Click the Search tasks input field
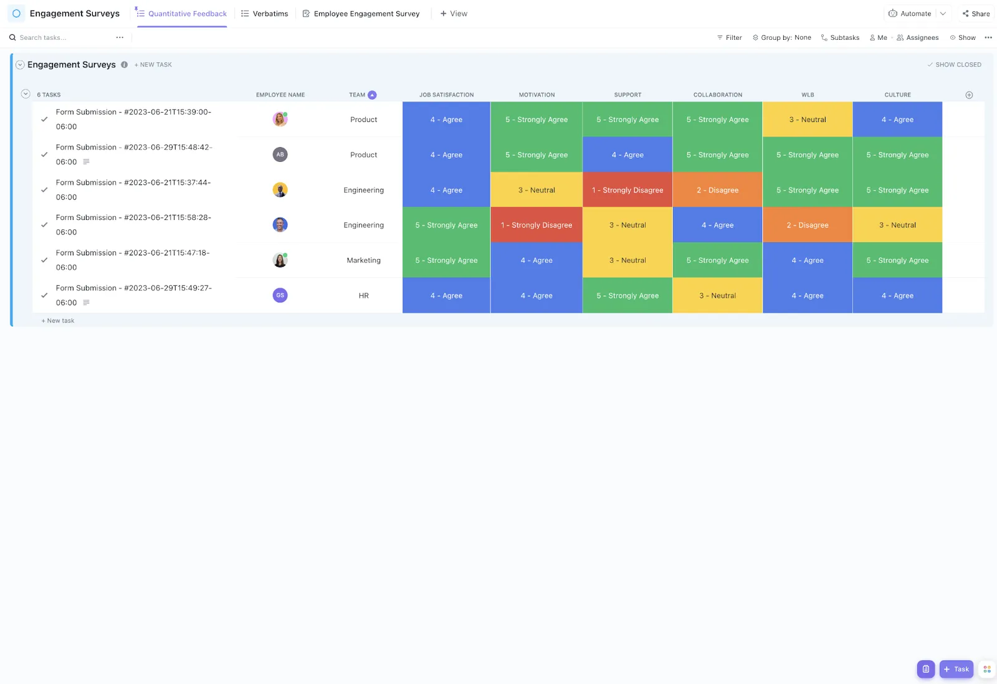997x684 pixels. (x=59, y=37)
